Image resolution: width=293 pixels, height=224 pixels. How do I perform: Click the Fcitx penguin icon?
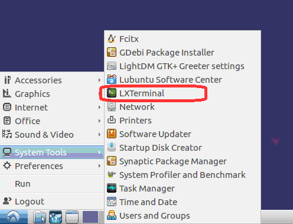pos(112,39)
